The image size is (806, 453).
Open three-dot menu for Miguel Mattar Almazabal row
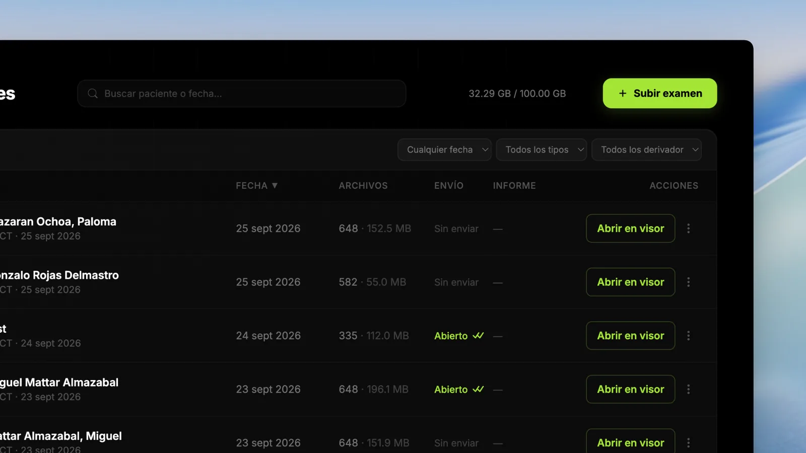(689, 390)
